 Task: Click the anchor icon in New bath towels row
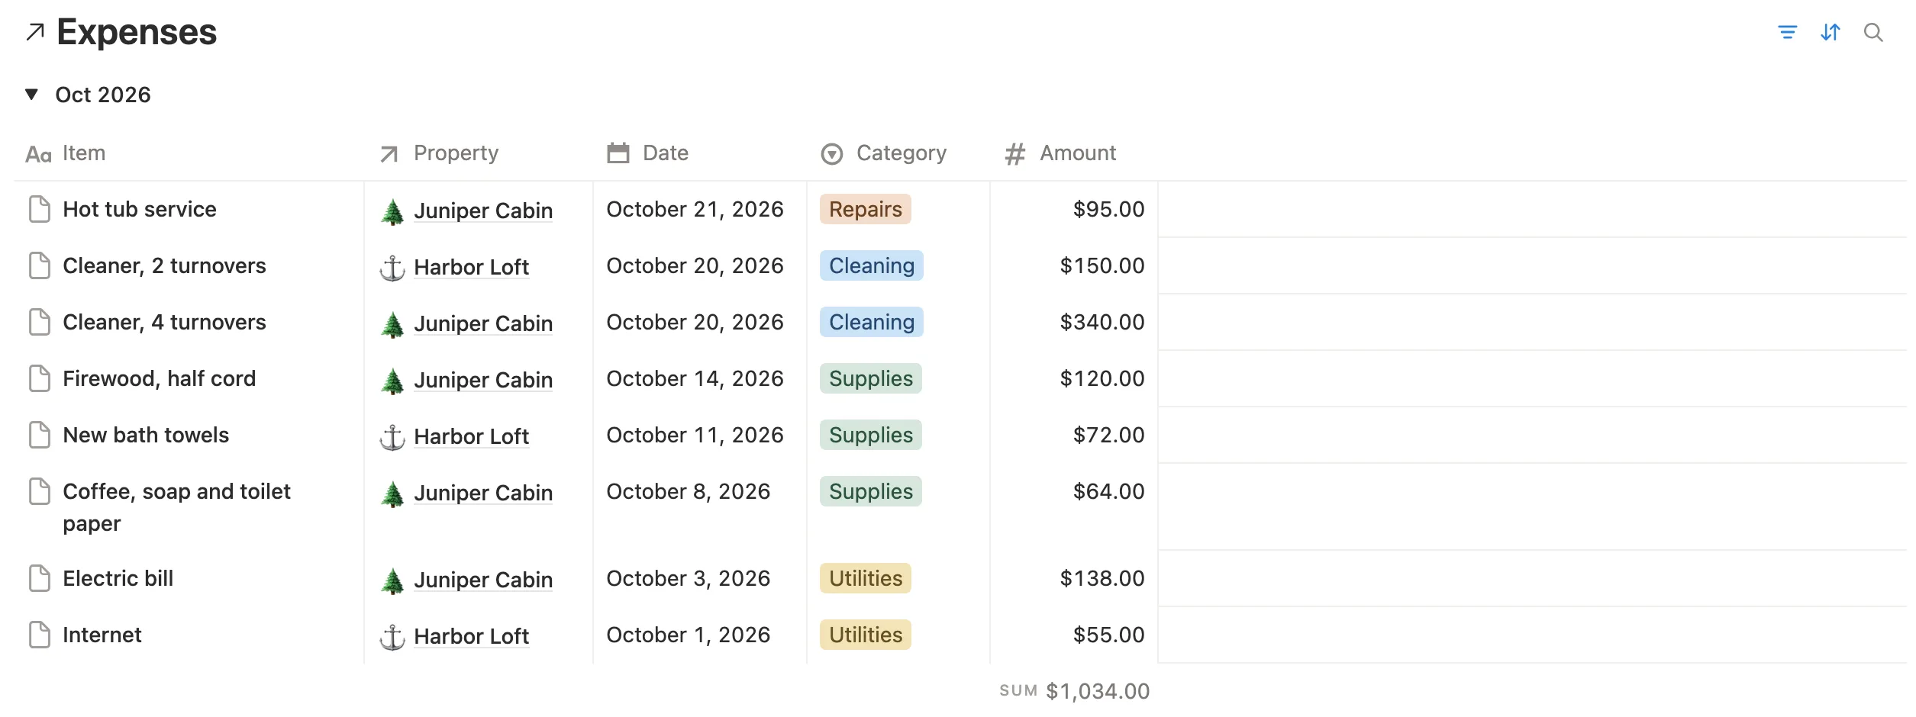392,437
